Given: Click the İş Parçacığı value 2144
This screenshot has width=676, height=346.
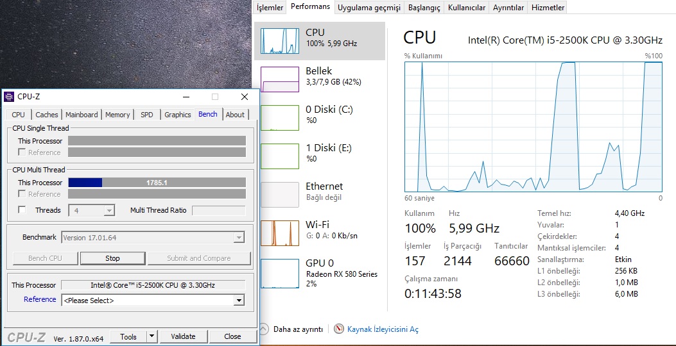Looking at the screenshot, I should coord(458,261).
